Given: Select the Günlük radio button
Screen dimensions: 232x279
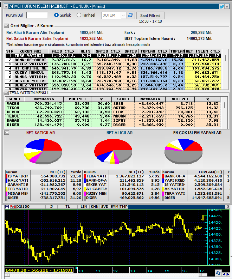Looking at the screenshot, I should pos(56,15).
